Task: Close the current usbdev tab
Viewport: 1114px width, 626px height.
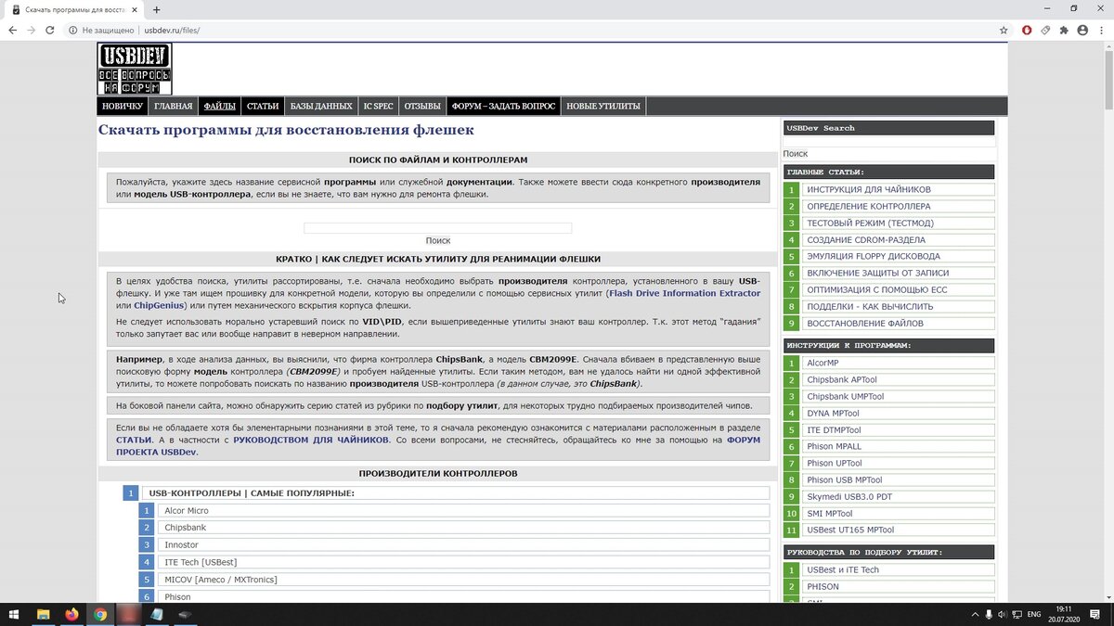Action: [136, 9]
